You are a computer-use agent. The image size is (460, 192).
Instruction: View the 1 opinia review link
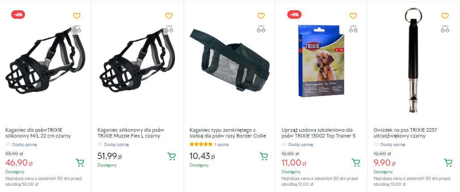click(x=221, y=144)
